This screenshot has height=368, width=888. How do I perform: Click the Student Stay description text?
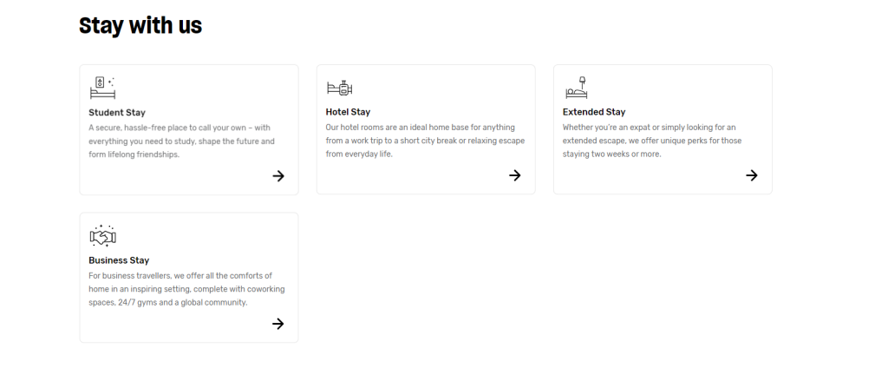click(x=181, y=141)
